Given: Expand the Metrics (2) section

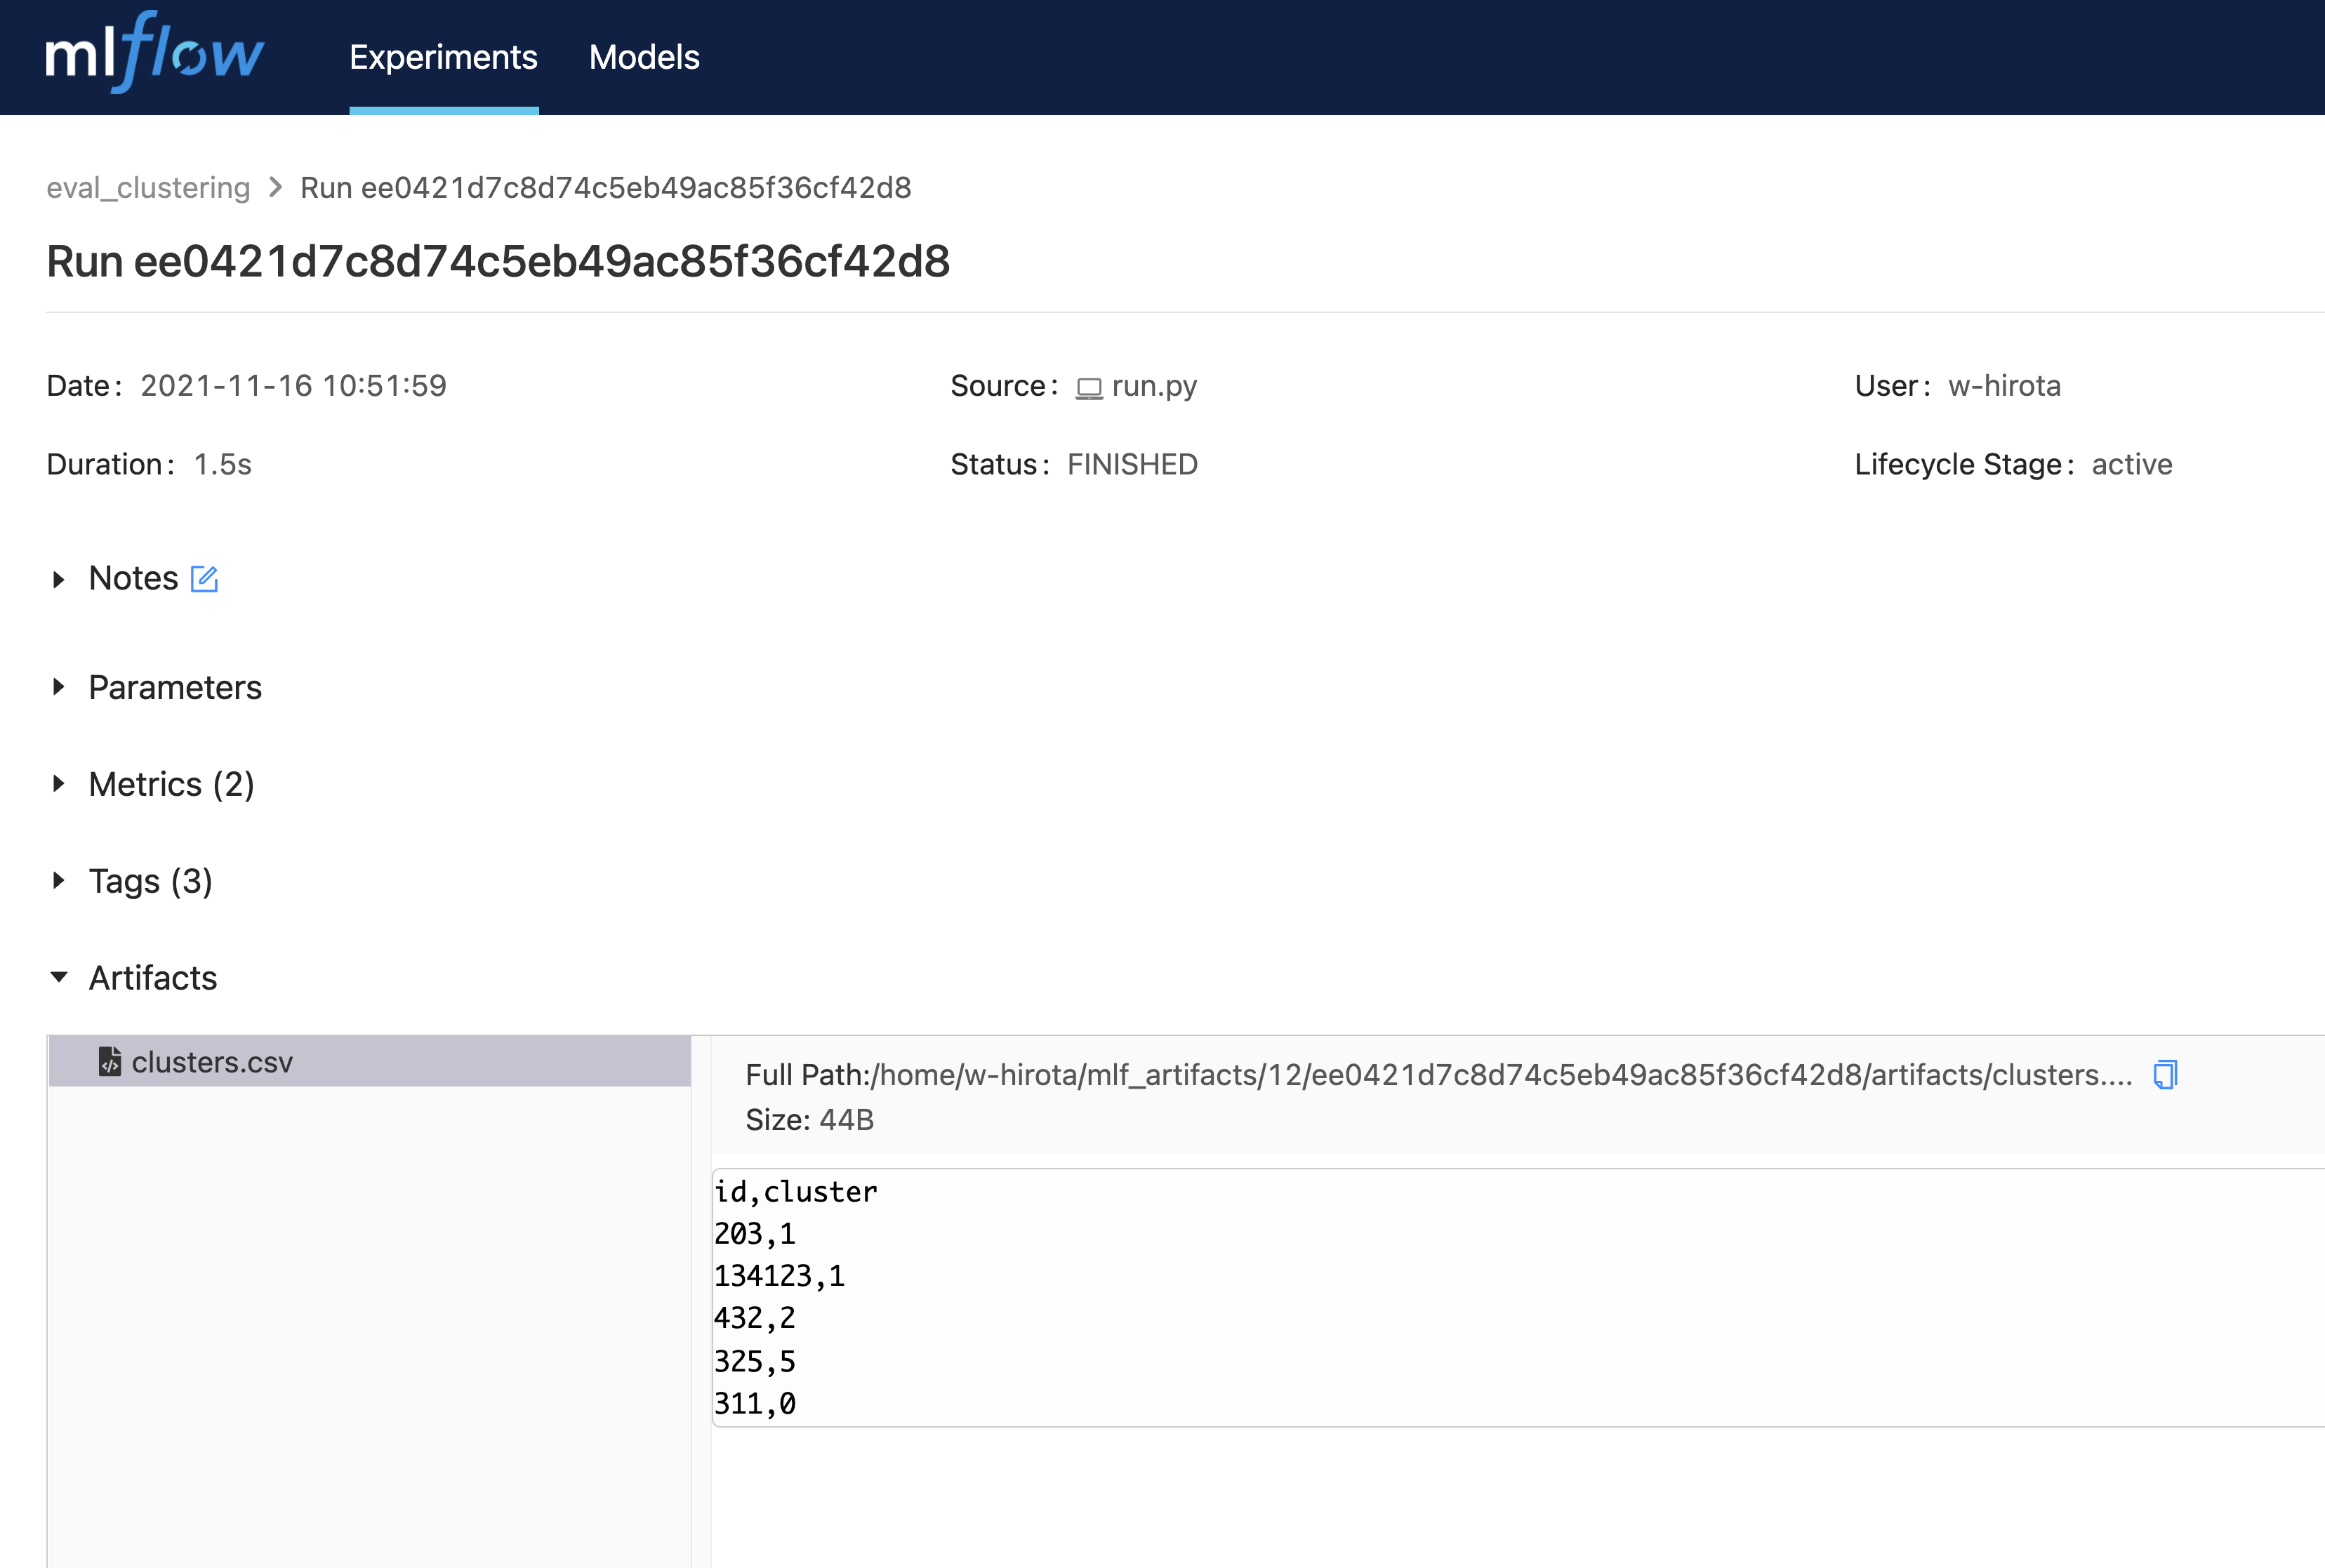Looking at the screenshot, I should (58, 784).
